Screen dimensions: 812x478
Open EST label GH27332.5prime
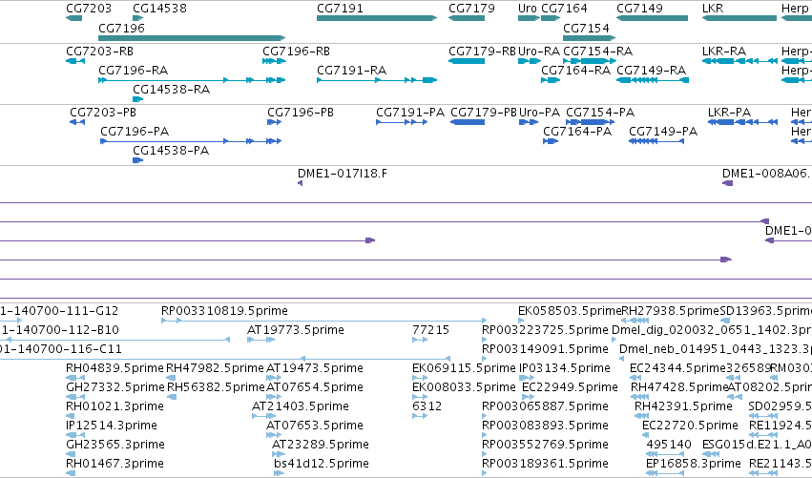click(115, 387)
